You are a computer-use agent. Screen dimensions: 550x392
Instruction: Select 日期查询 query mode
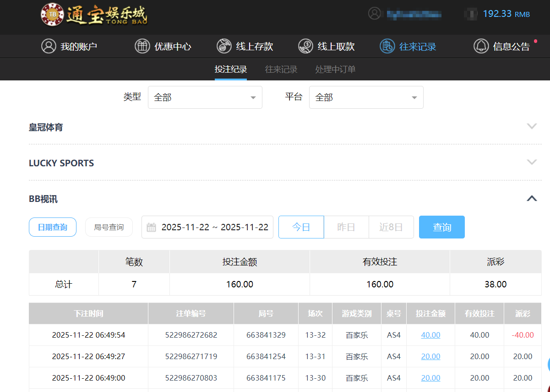pos(52,227)
